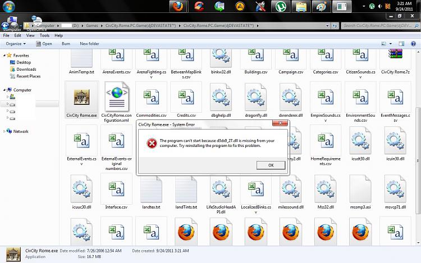The height and width of the screenshot is (263, 421).
Task: Open the change view options dropdown arrow
Action: click(390, 44)
